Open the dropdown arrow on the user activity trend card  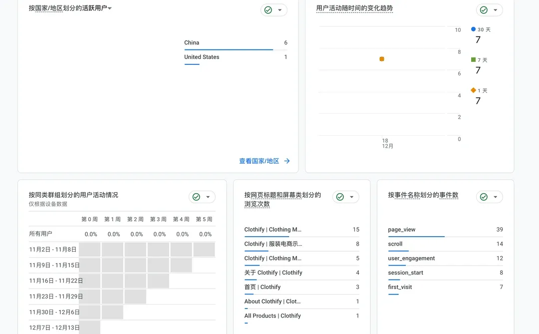pyautogui.click(x=496, y=10)
